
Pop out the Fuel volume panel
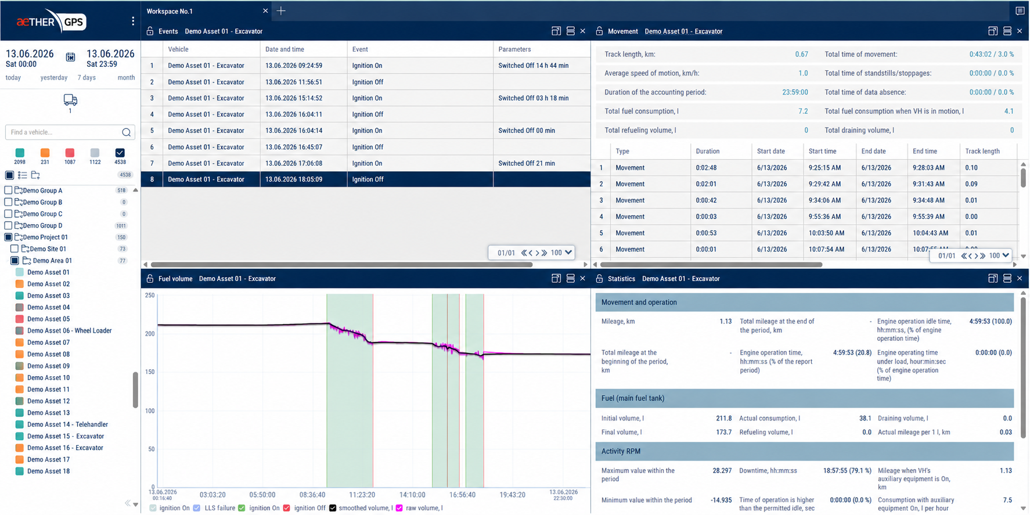[x=556, y=279]
